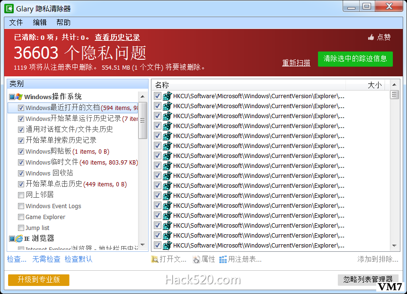Enable Windows Event Logs checkbox
This screenshot has height=294, width=407.
(x=21, y=206)
